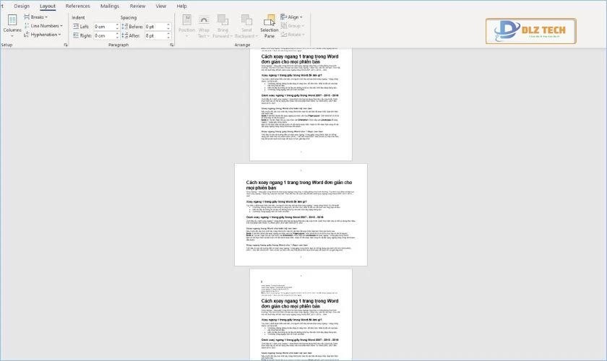Click the Send Backward icon
The height and width of the screenshot is (361, 607).
(x=246, y=26)
